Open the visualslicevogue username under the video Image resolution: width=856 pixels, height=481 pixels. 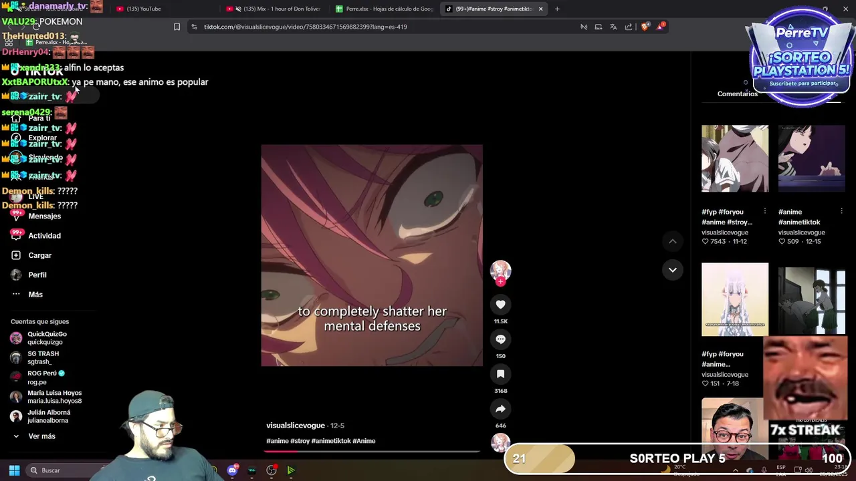click(x=296, y=426)
